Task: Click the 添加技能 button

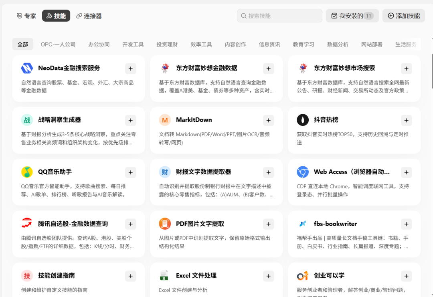Action: point(403,16)
